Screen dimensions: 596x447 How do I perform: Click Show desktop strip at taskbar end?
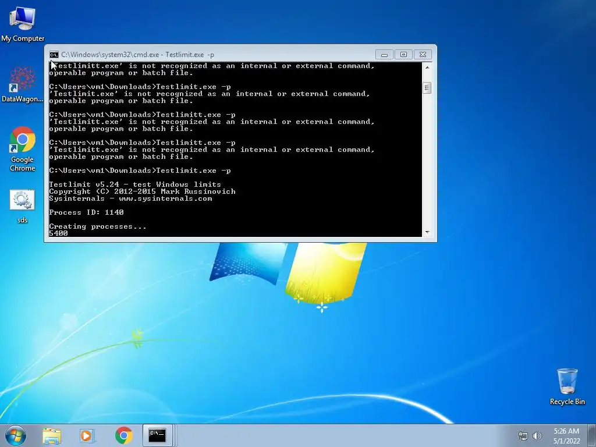click(591, 435)
